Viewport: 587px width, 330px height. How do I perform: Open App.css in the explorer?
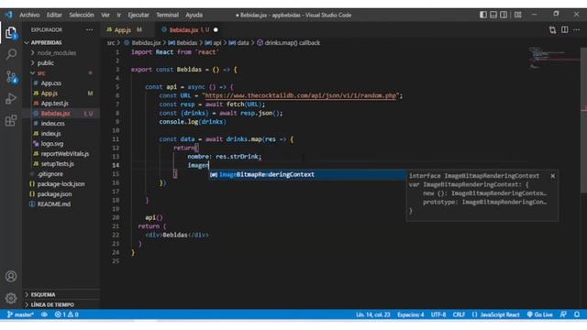click(x=61, y=83)
